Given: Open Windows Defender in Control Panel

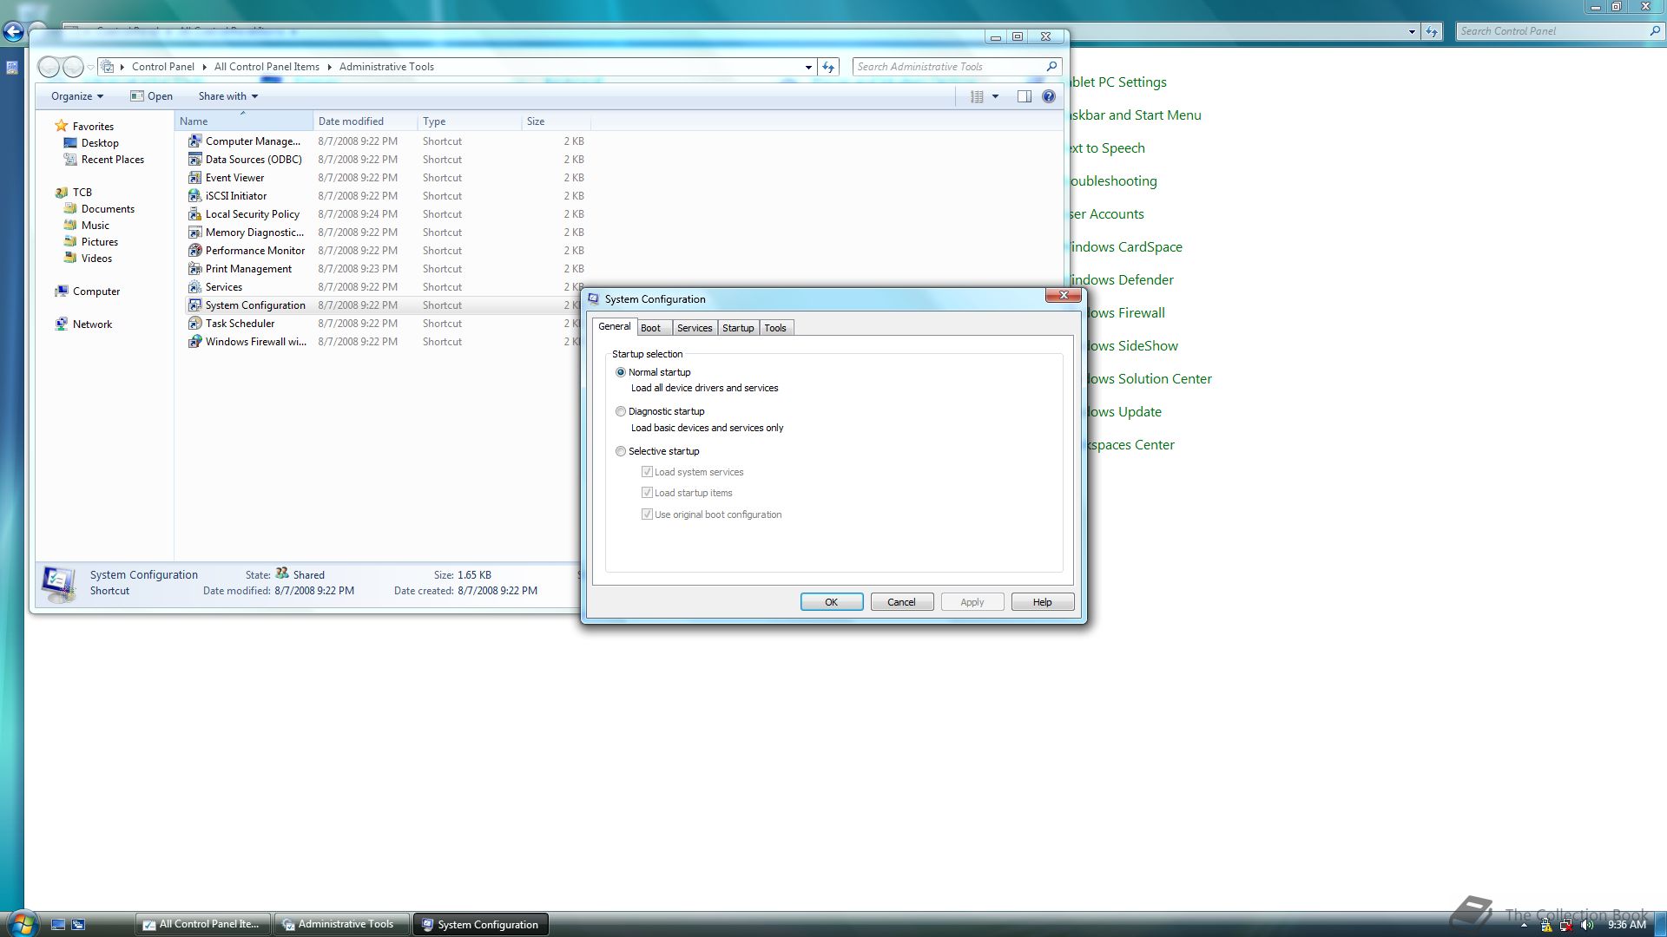Looking at the screenshot, I should pos(1122,280).
